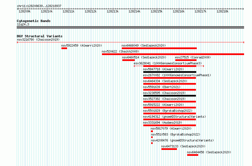The height and width of the screenshot is (166, 252).
Task: Click nsv3527382 (Chaisson2019) variant label
Action: pos(164,99)
